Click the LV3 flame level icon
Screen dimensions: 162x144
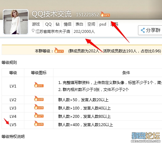pos(39,107)
